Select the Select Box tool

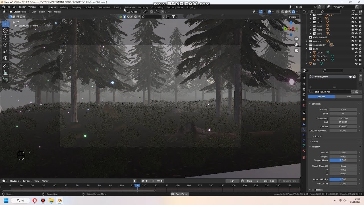[5, 24]
